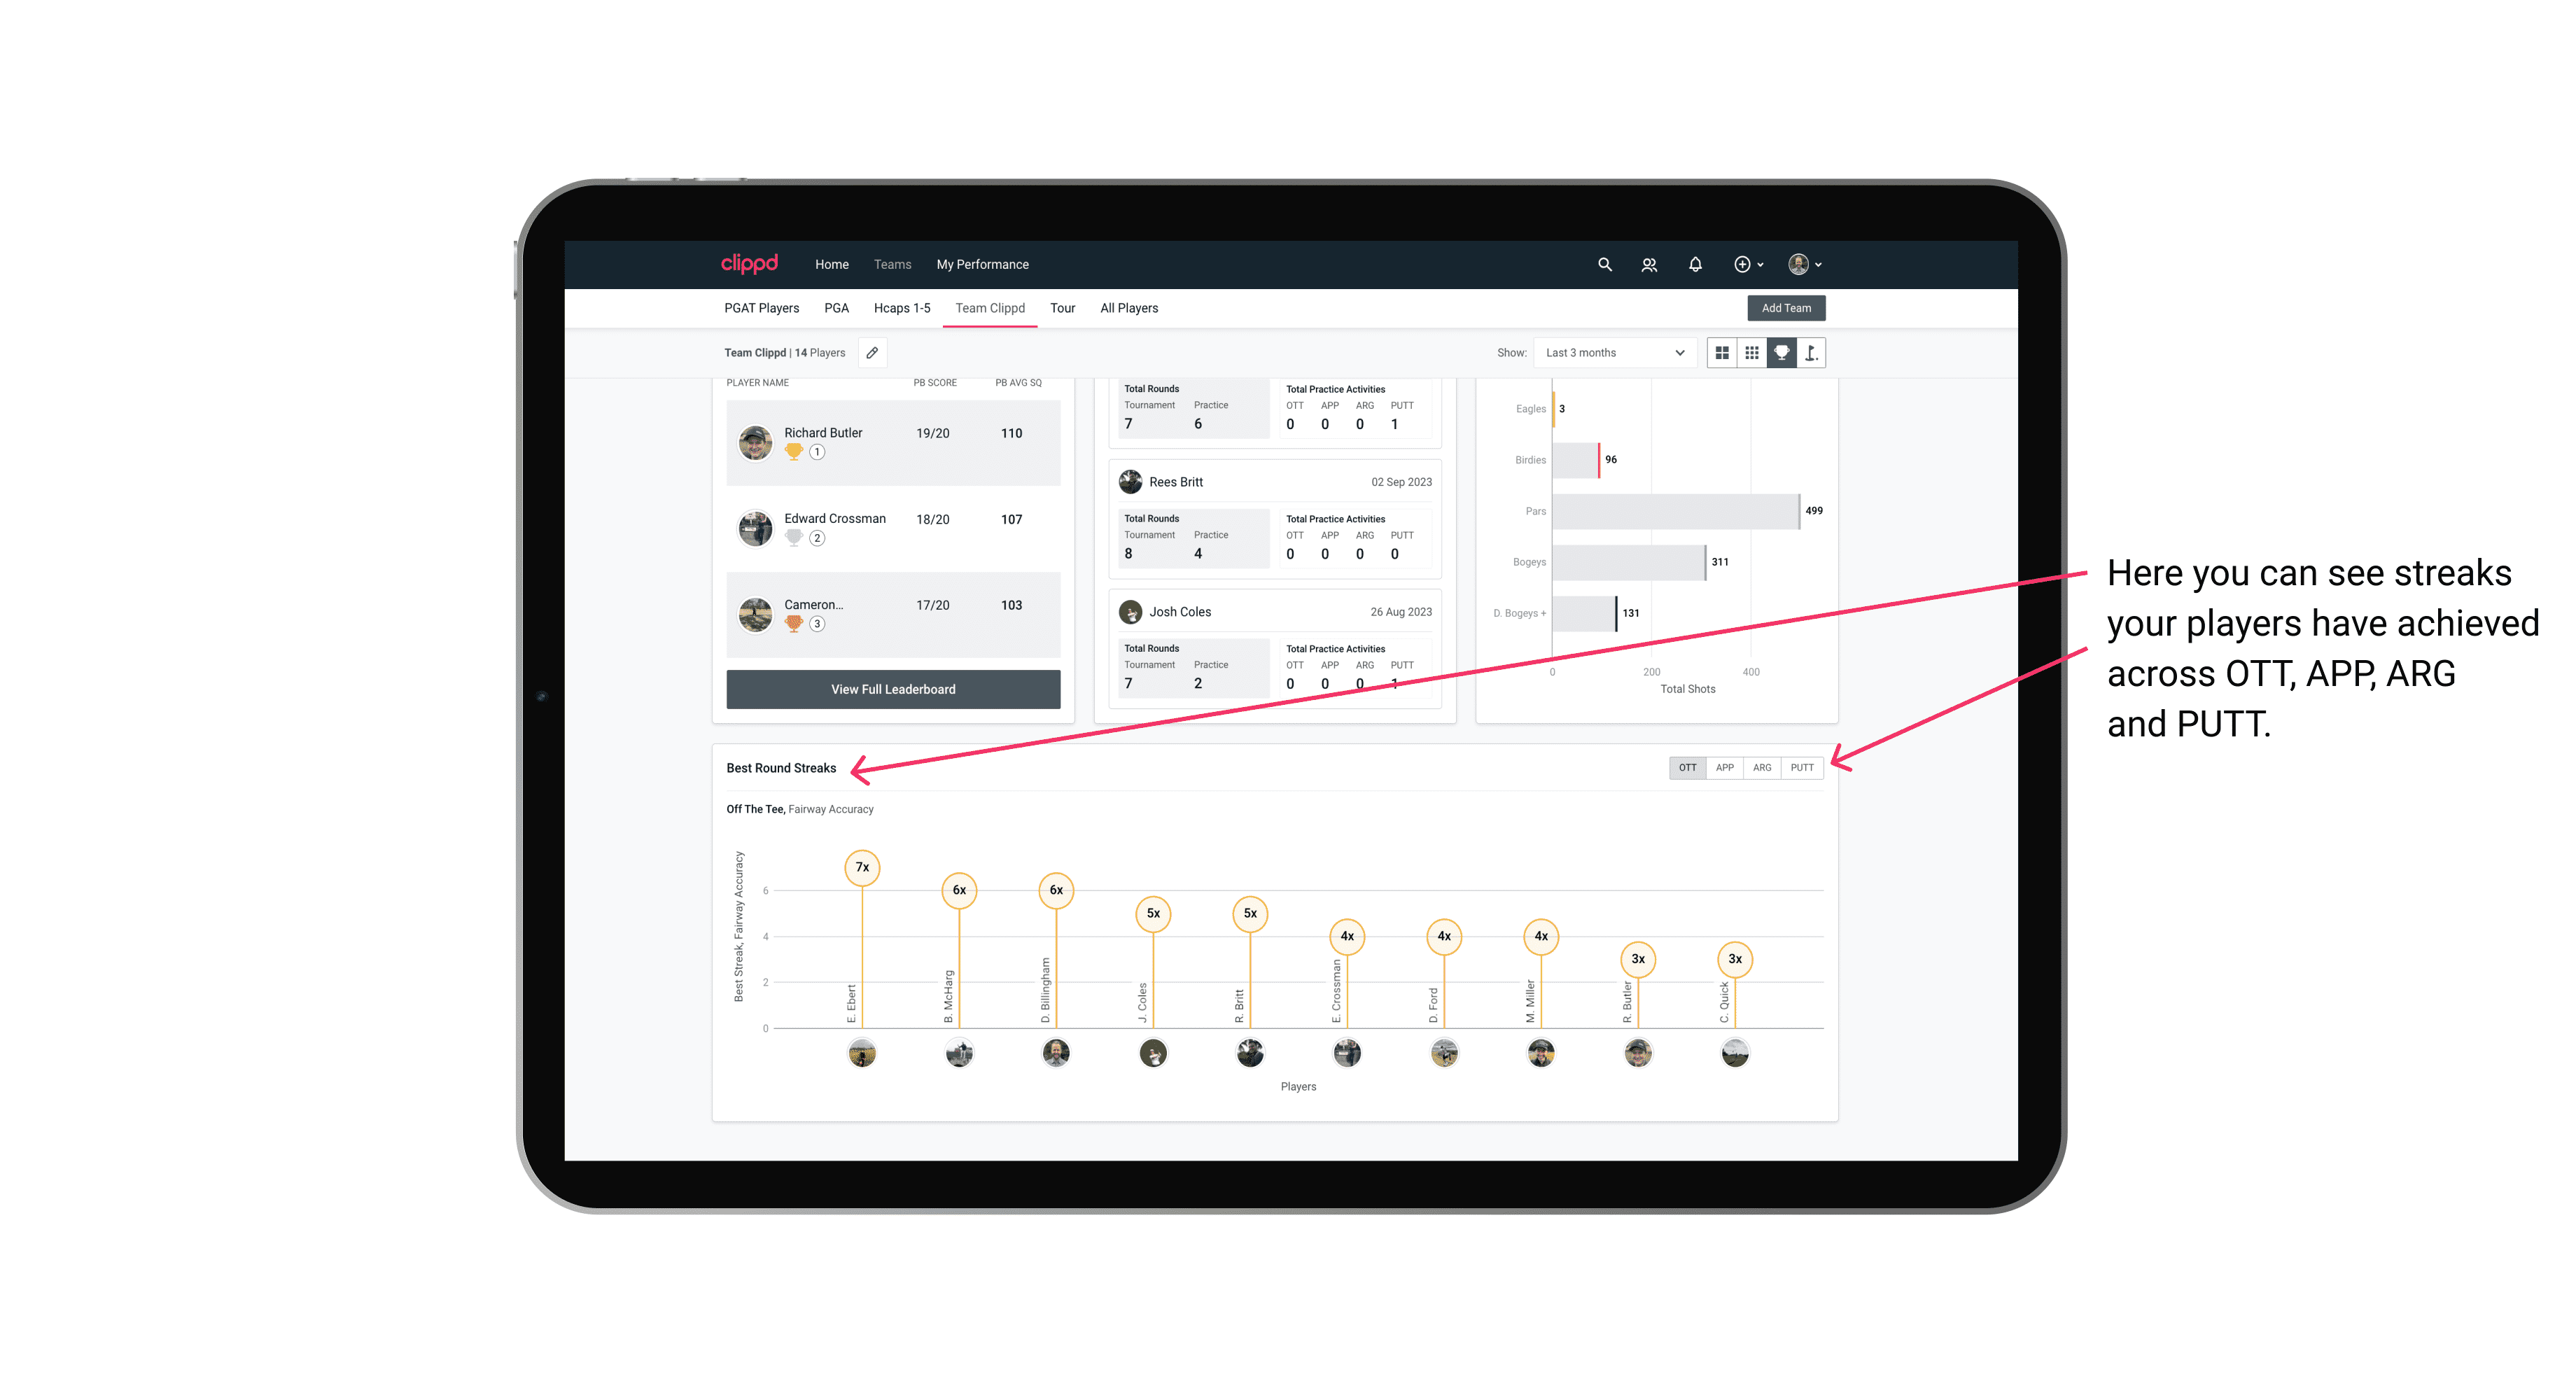Toggle the notification bell icon

pos(1694,265)
